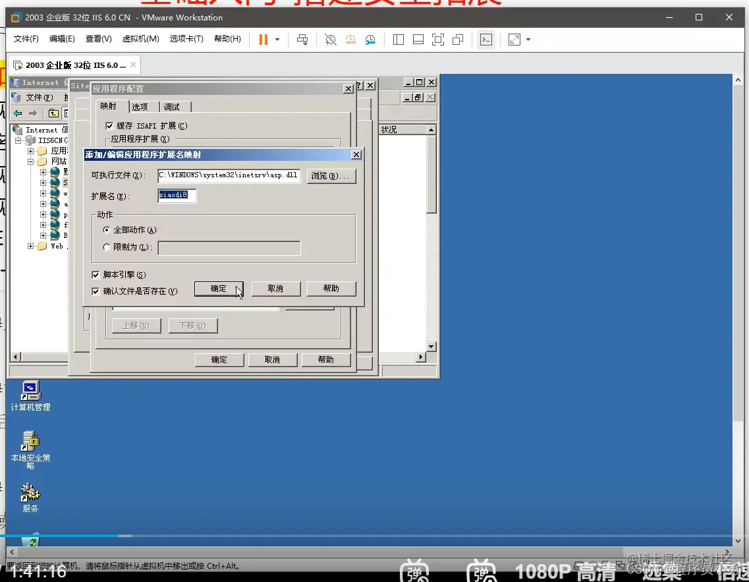Close the 2003 企业版 VM tab
This screenshot has width=749, height=582.
tap(133, 65)
